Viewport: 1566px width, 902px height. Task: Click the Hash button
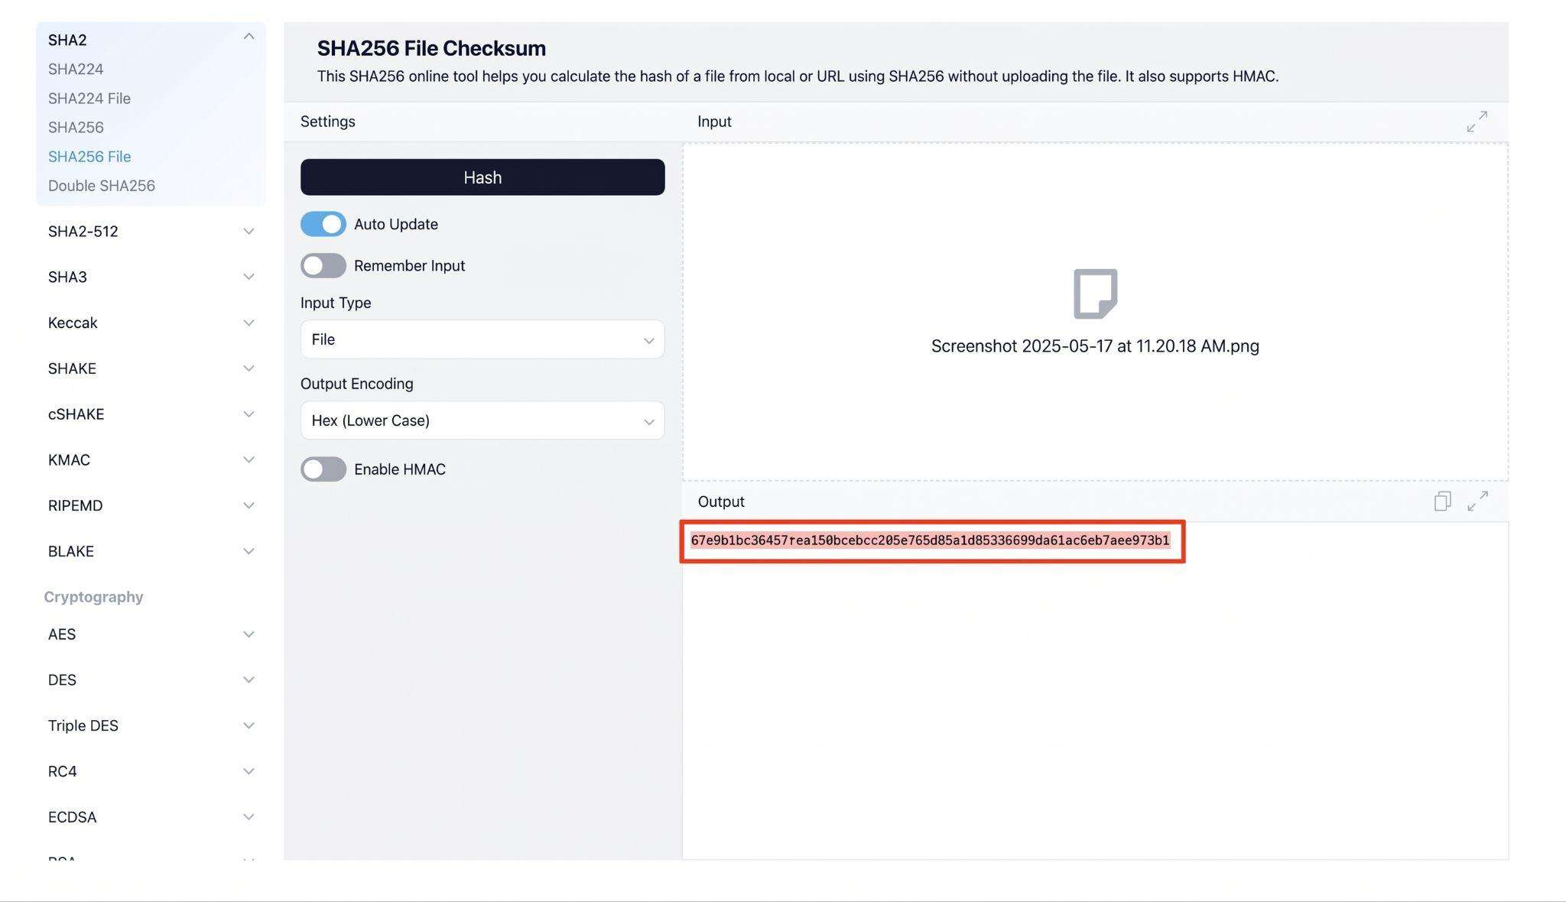click(482, 177)
